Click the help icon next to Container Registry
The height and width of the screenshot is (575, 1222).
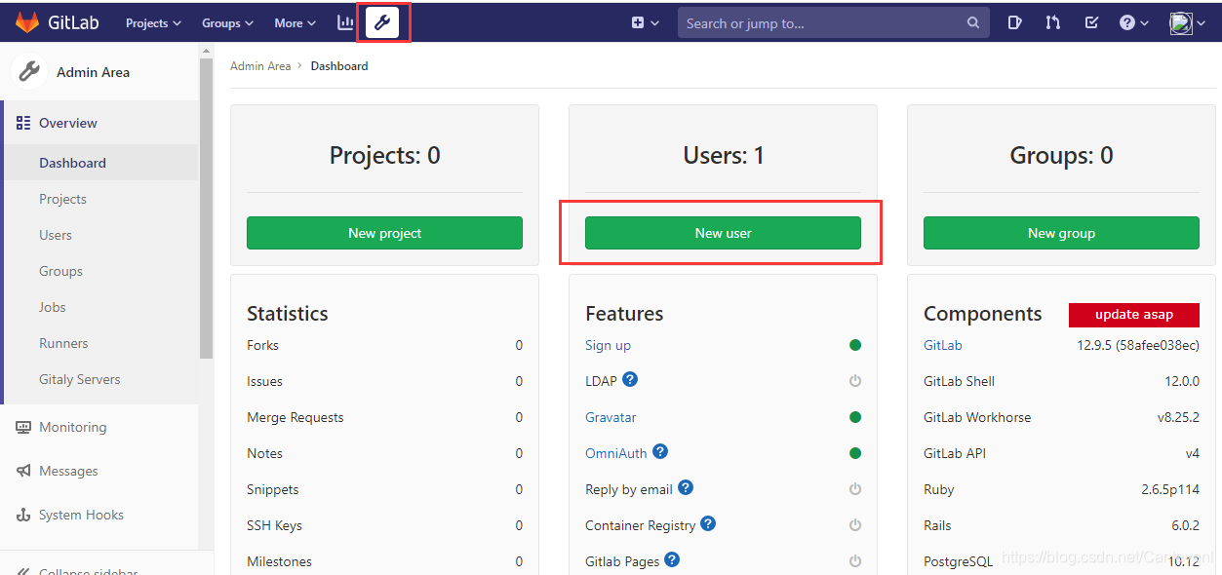(x=708, y=523)
